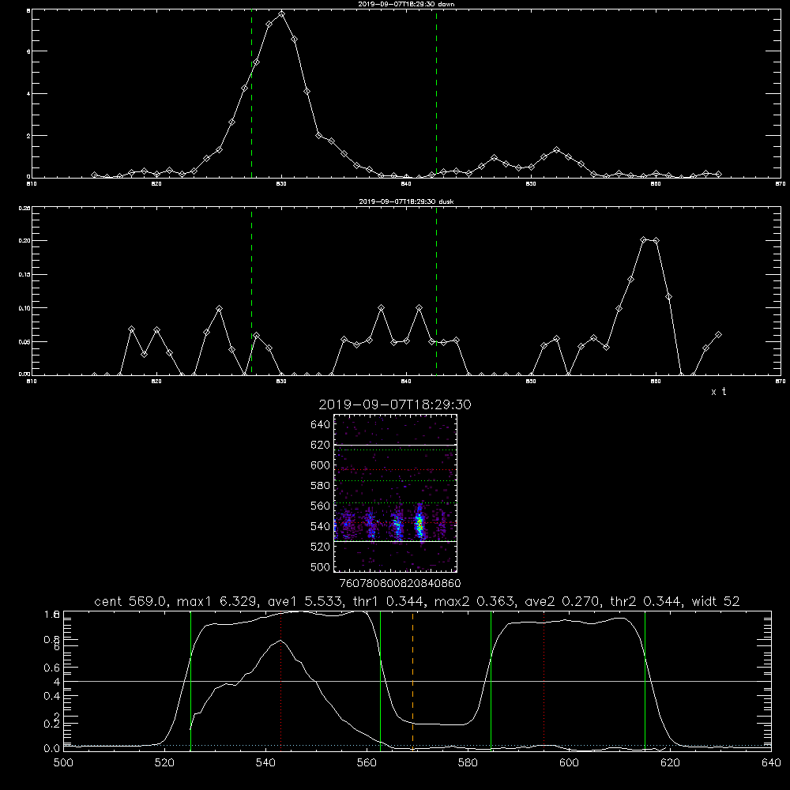The image size is (790, 790).
Task: Click the 'widt 52' value
Action: [716, 601]
